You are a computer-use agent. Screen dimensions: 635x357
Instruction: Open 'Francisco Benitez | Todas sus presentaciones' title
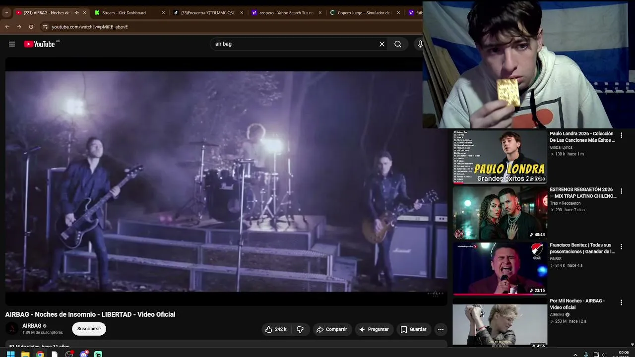582,248
